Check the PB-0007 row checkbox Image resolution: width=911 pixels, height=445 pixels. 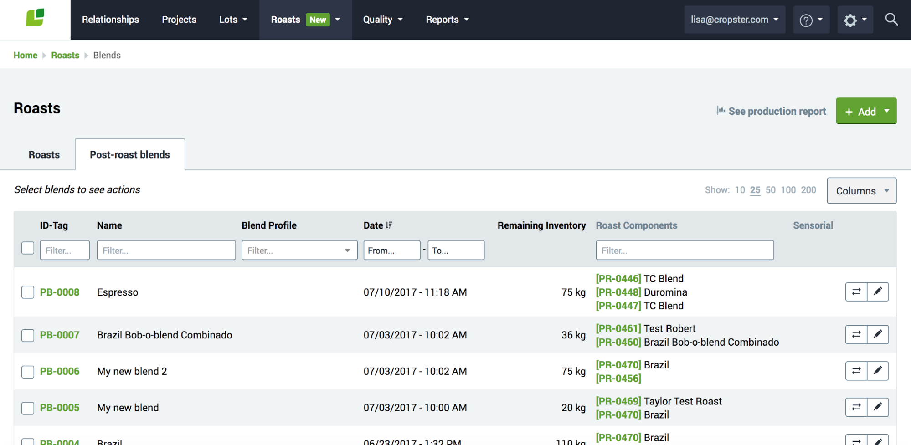click(28, 336)
